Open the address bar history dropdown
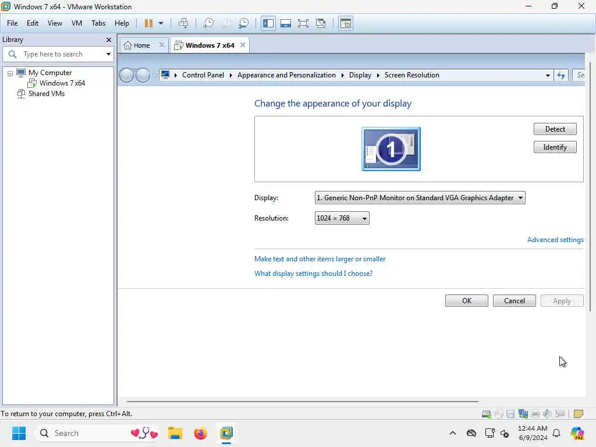596x447 pixels. pyautogui.click(x=547, y=75)
